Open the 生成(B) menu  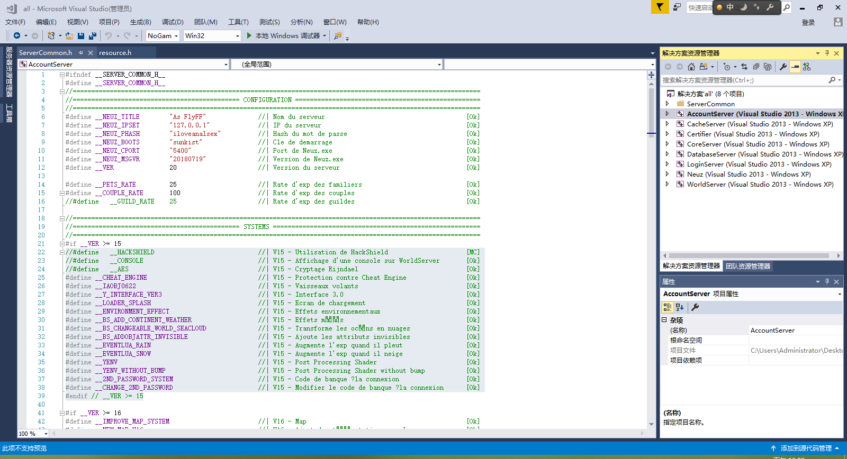point(140,22)
